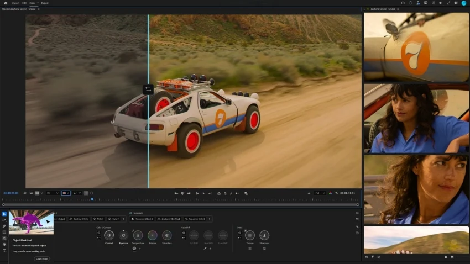This screenshot has width=470, height=264.
Task: Open the comments chat bubble icon
Action: point(426,3)
